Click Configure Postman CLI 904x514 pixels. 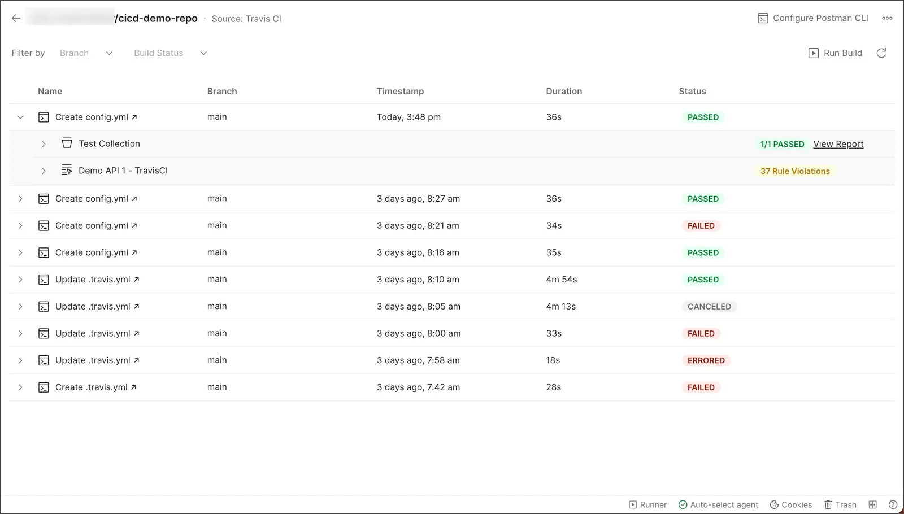coord(813,18)
